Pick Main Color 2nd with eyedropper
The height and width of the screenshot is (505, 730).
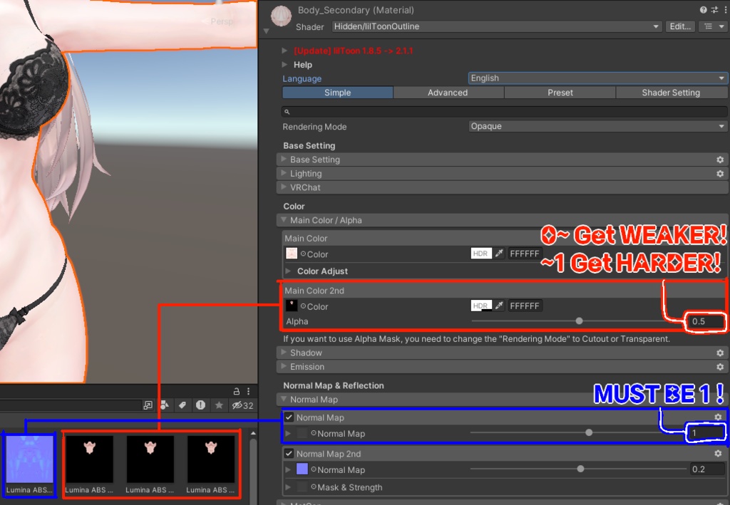[x=499, y=306]
